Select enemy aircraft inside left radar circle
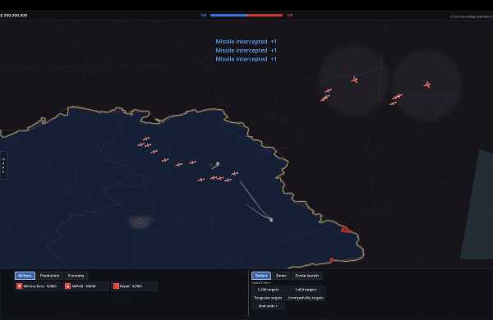 tap(355, 80)
